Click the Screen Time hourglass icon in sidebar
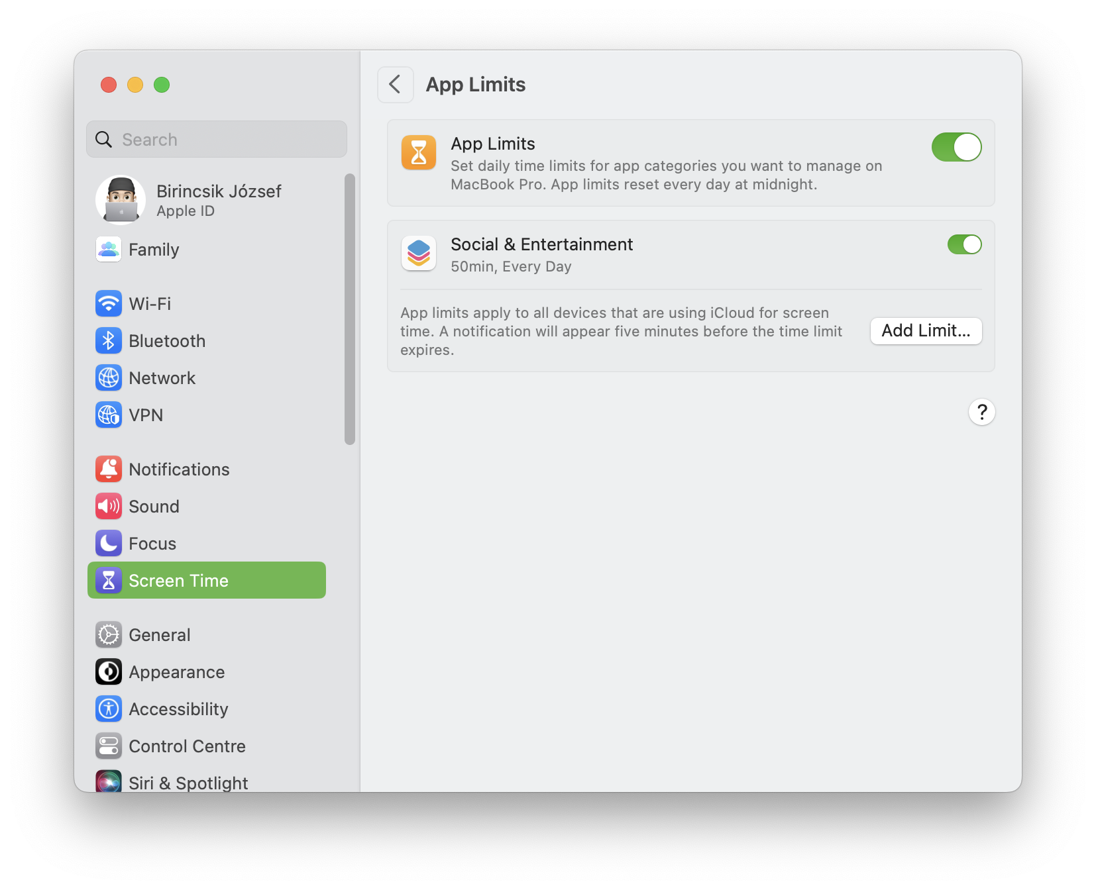Screen dimensions: 1096x890 (x=109, y=581)
